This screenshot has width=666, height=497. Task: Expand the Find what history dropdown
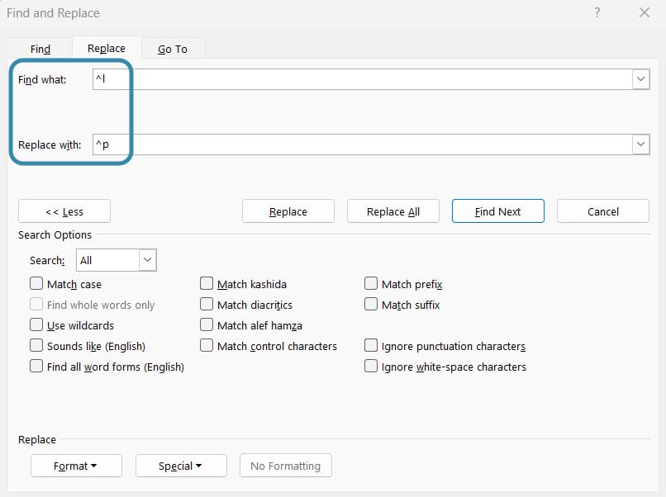[x=640, y=79]
